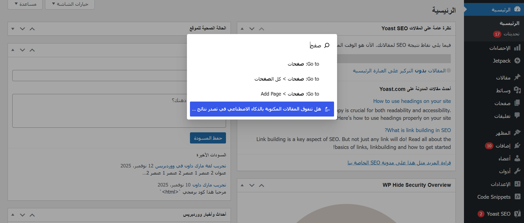The width and height of the screenshot is (524, 223).
Task: Select 'Go to: صفحات > كل الصفحات' result
Action: [262, 79]
